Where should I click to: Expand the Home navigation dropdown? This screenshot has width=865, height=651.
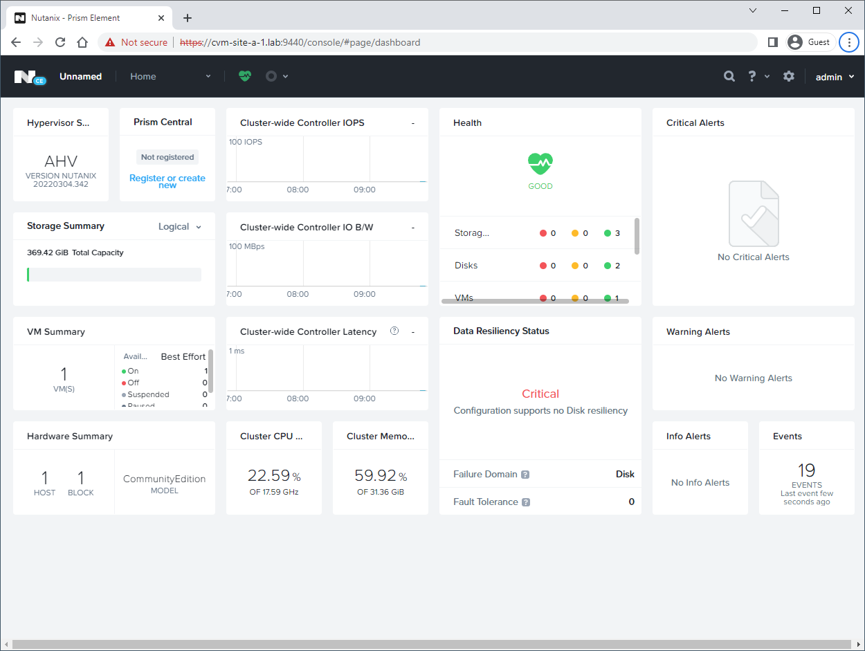170,76
